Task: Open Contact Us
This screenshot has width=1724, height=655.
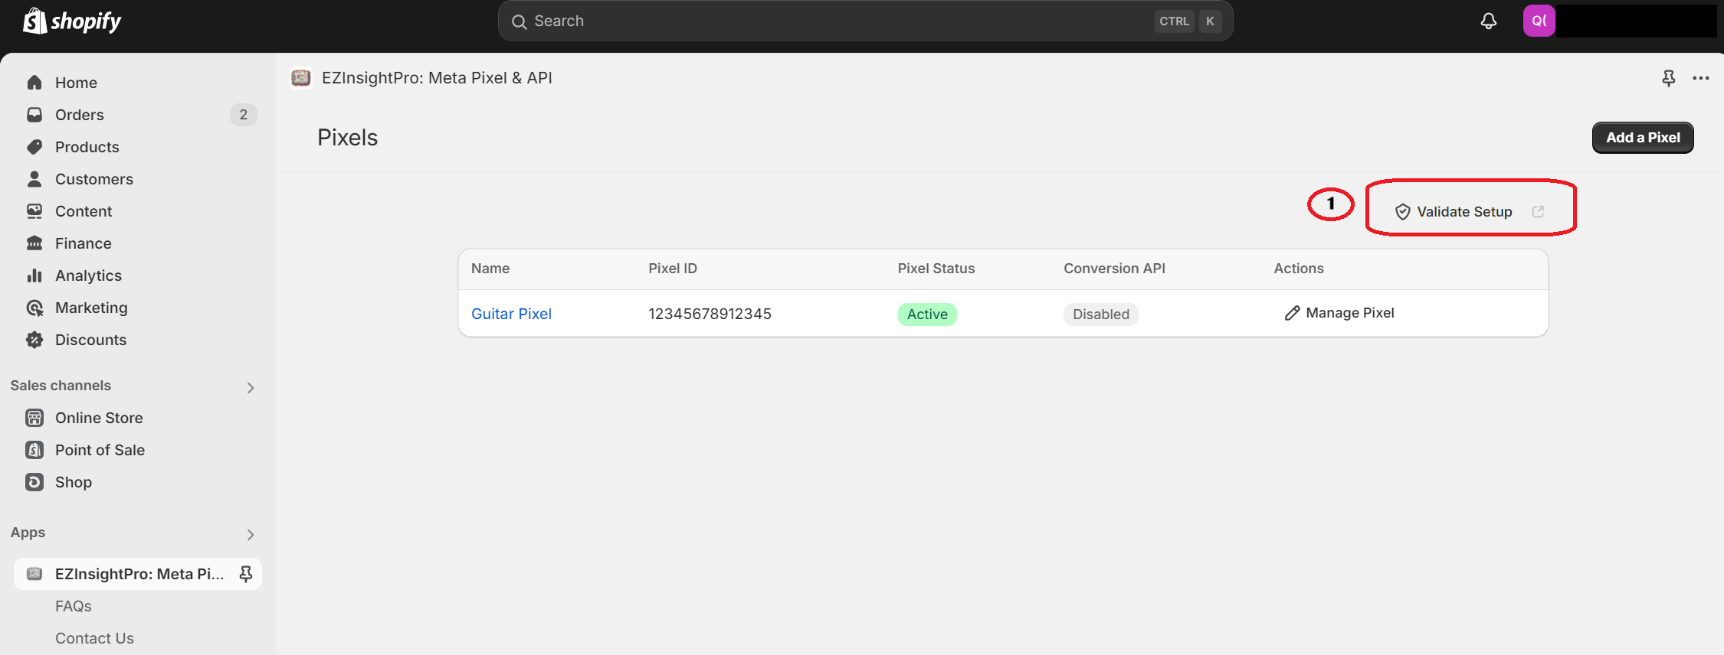Action: pos(94,638)
